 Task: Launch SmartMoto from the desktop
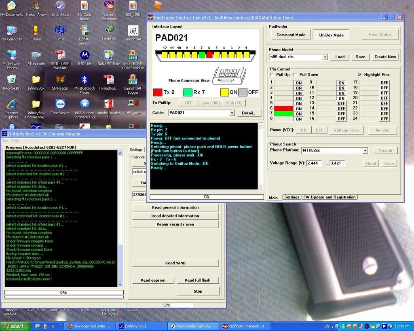point(60,8)
